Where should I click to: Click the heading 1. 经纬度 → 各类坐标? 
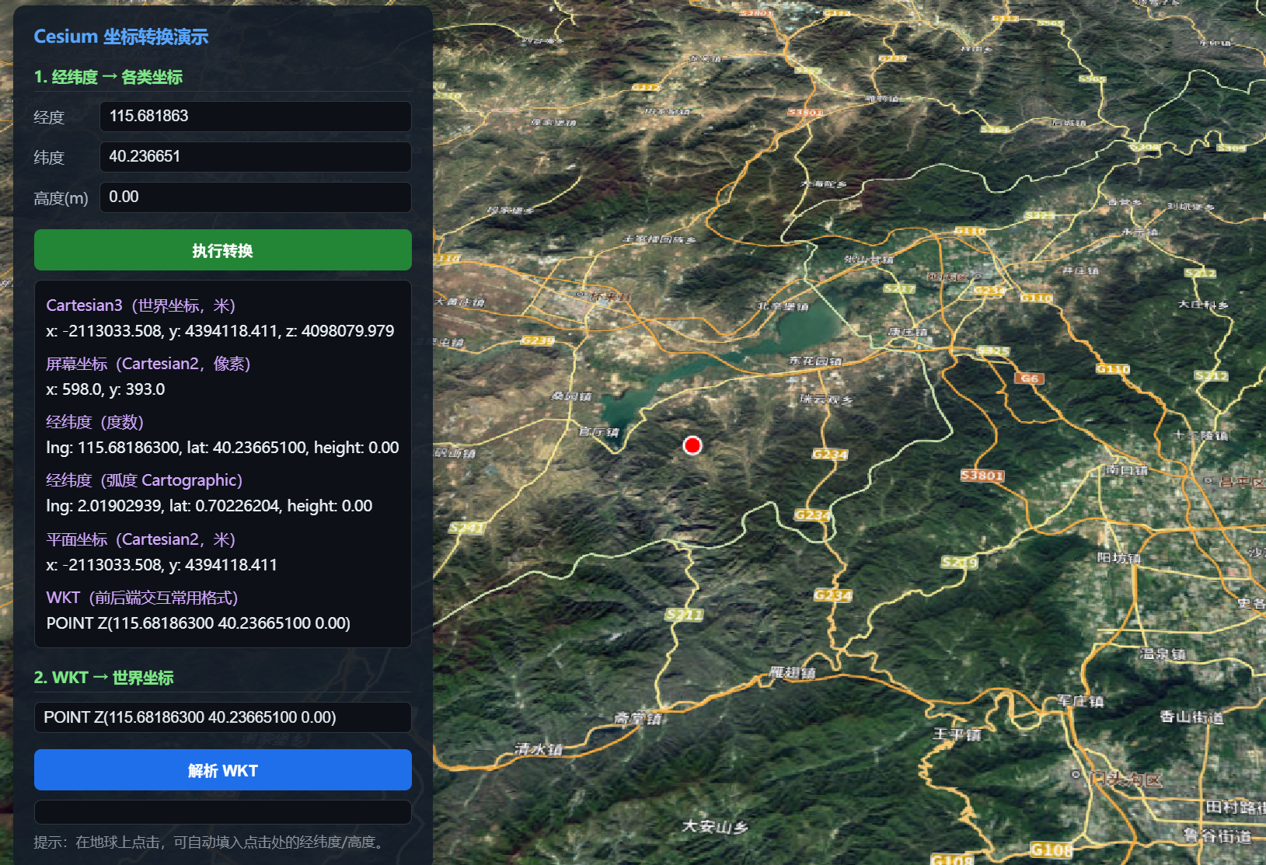108,77
